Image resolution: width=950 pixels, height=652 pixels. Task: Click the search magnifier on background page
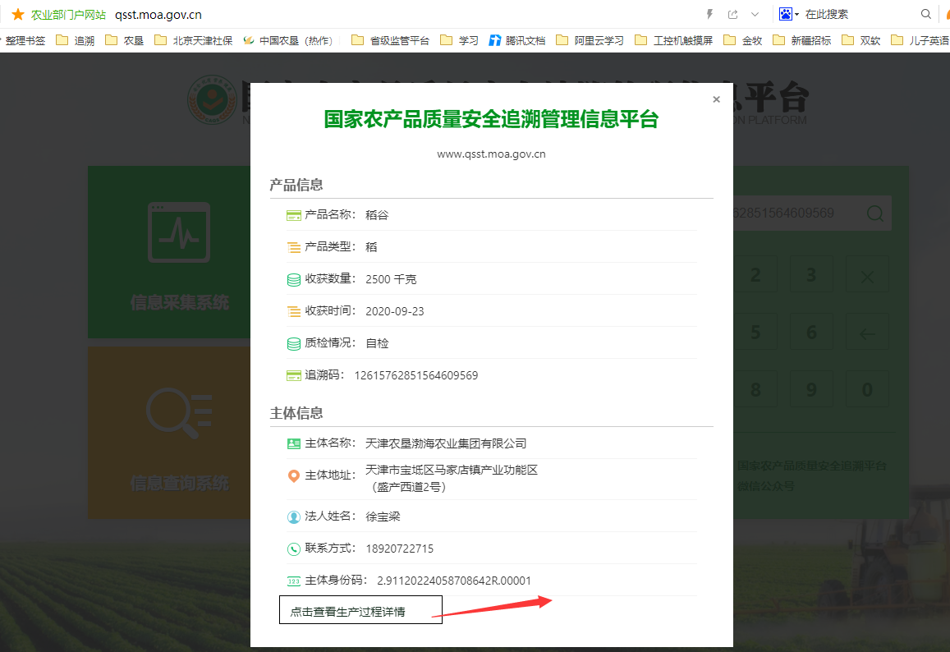coord(875,214)
